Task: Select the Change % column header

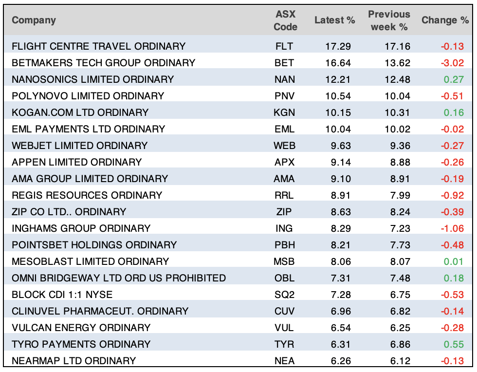Action: 445,20
